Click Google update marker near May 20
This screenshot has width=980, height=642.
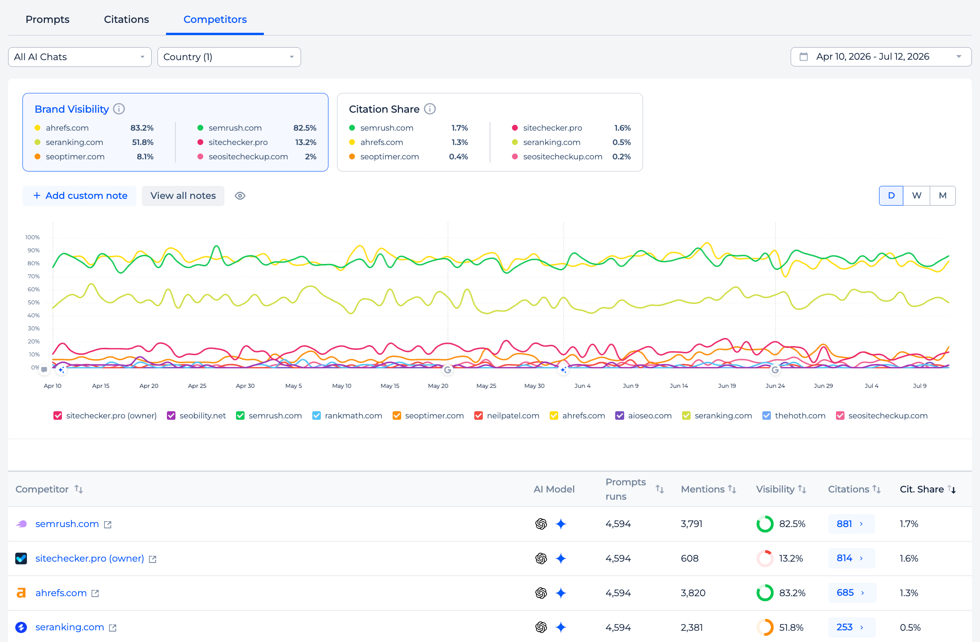pyautogui.click(x=447, y=370)
